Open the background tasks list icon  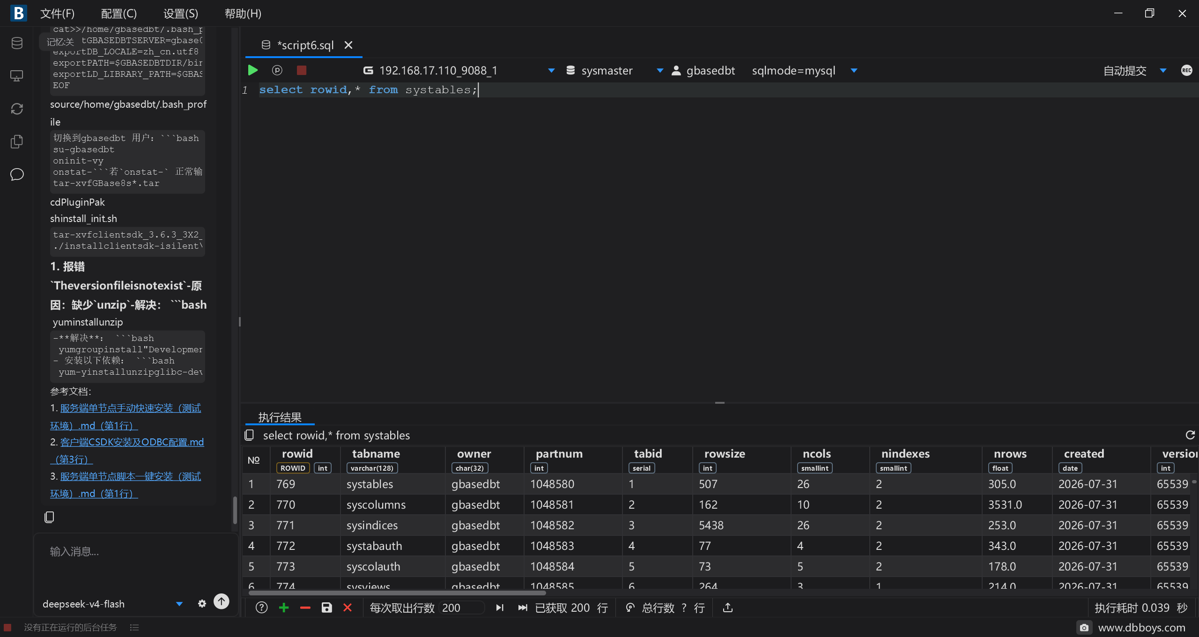(134, 627)
